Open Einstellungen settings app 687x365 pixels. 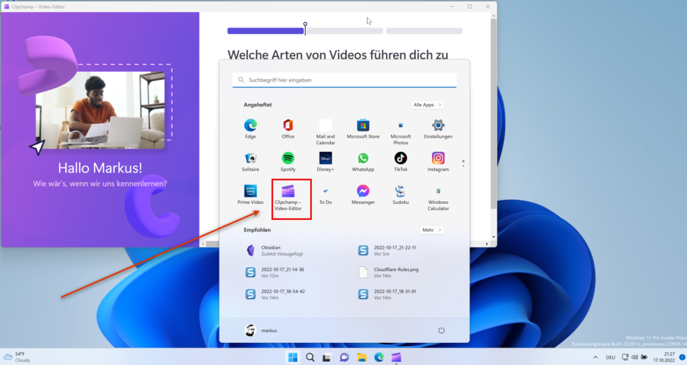[x=438, y=129]
